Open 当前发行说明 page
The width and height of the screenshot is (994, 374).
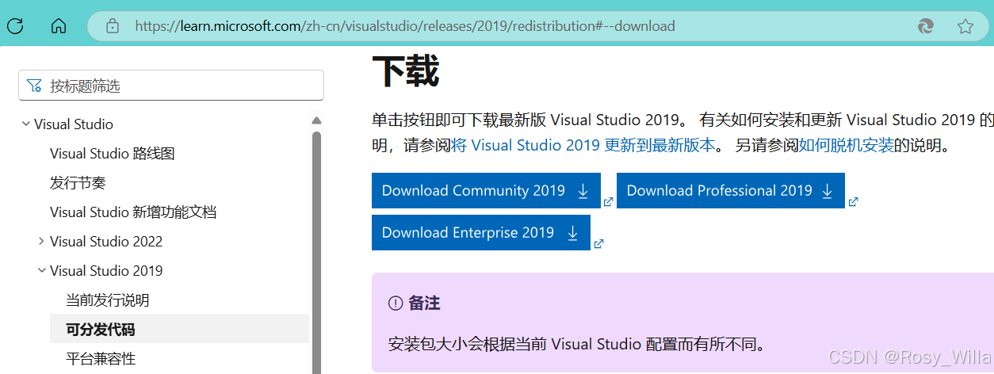pos(107,300)
